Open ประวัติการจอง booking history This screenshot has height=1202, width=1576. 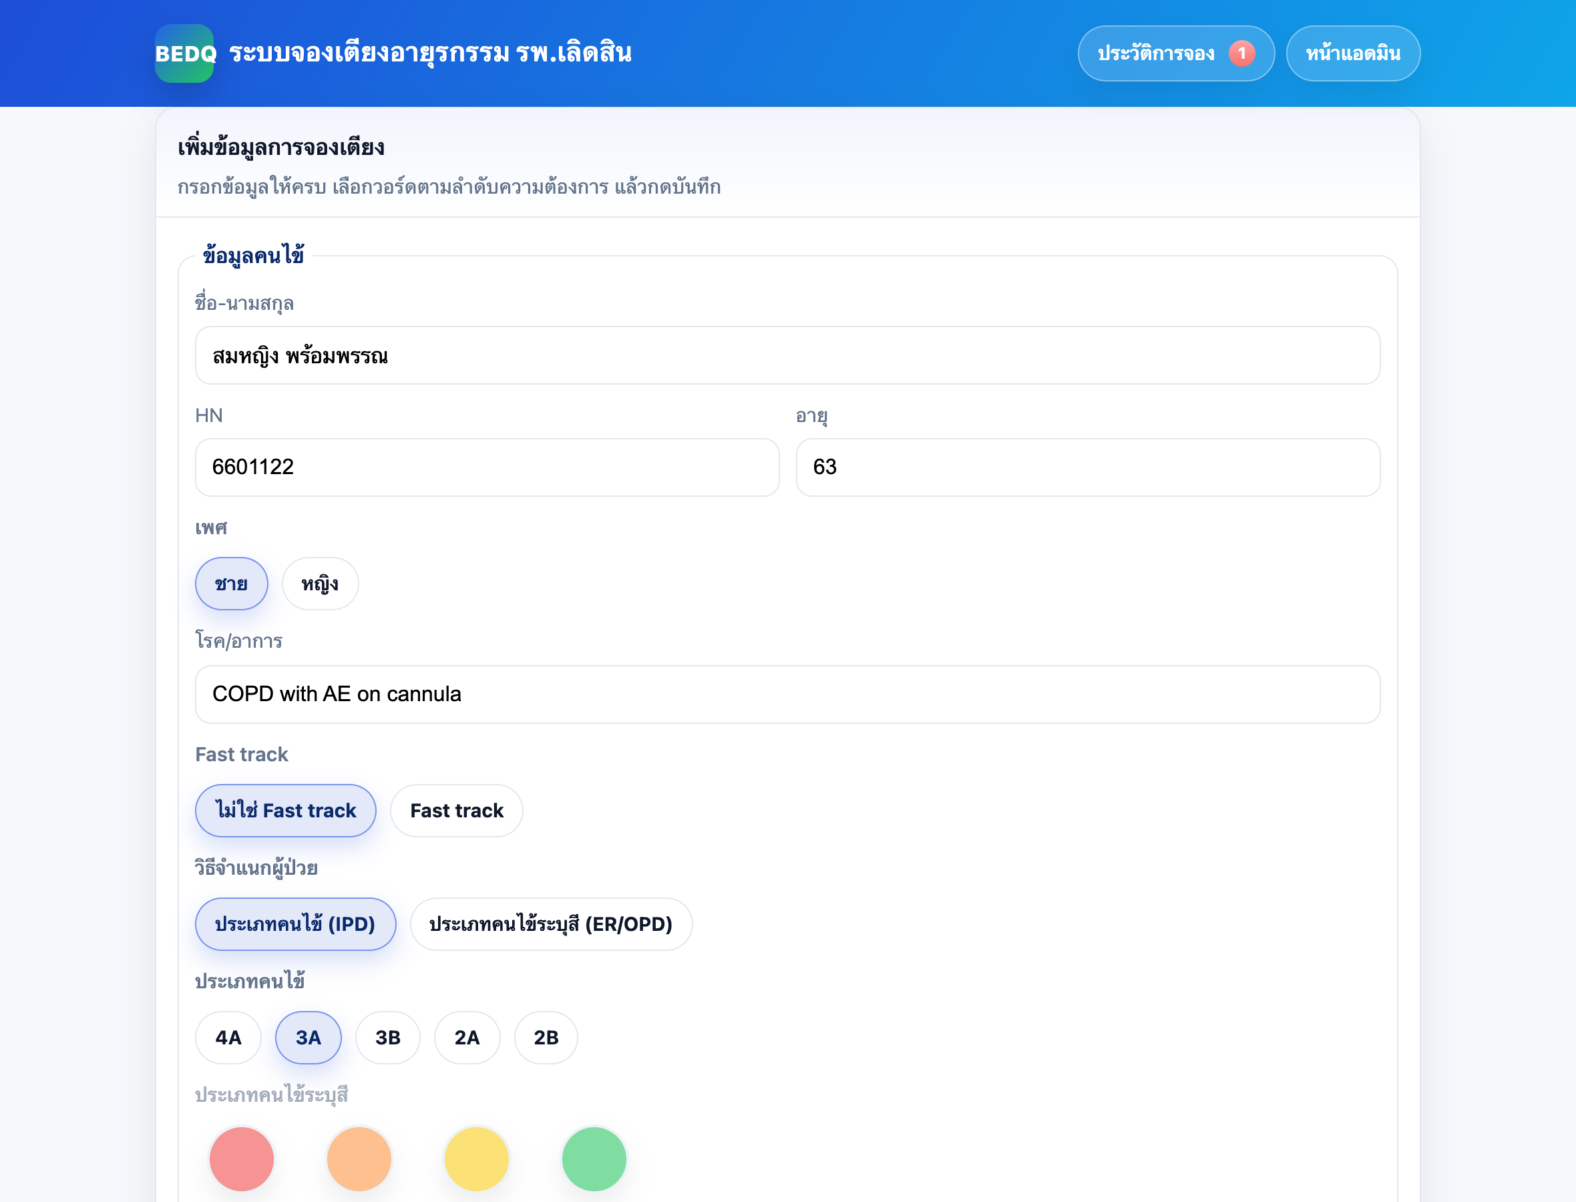(x=1175, y=53)
